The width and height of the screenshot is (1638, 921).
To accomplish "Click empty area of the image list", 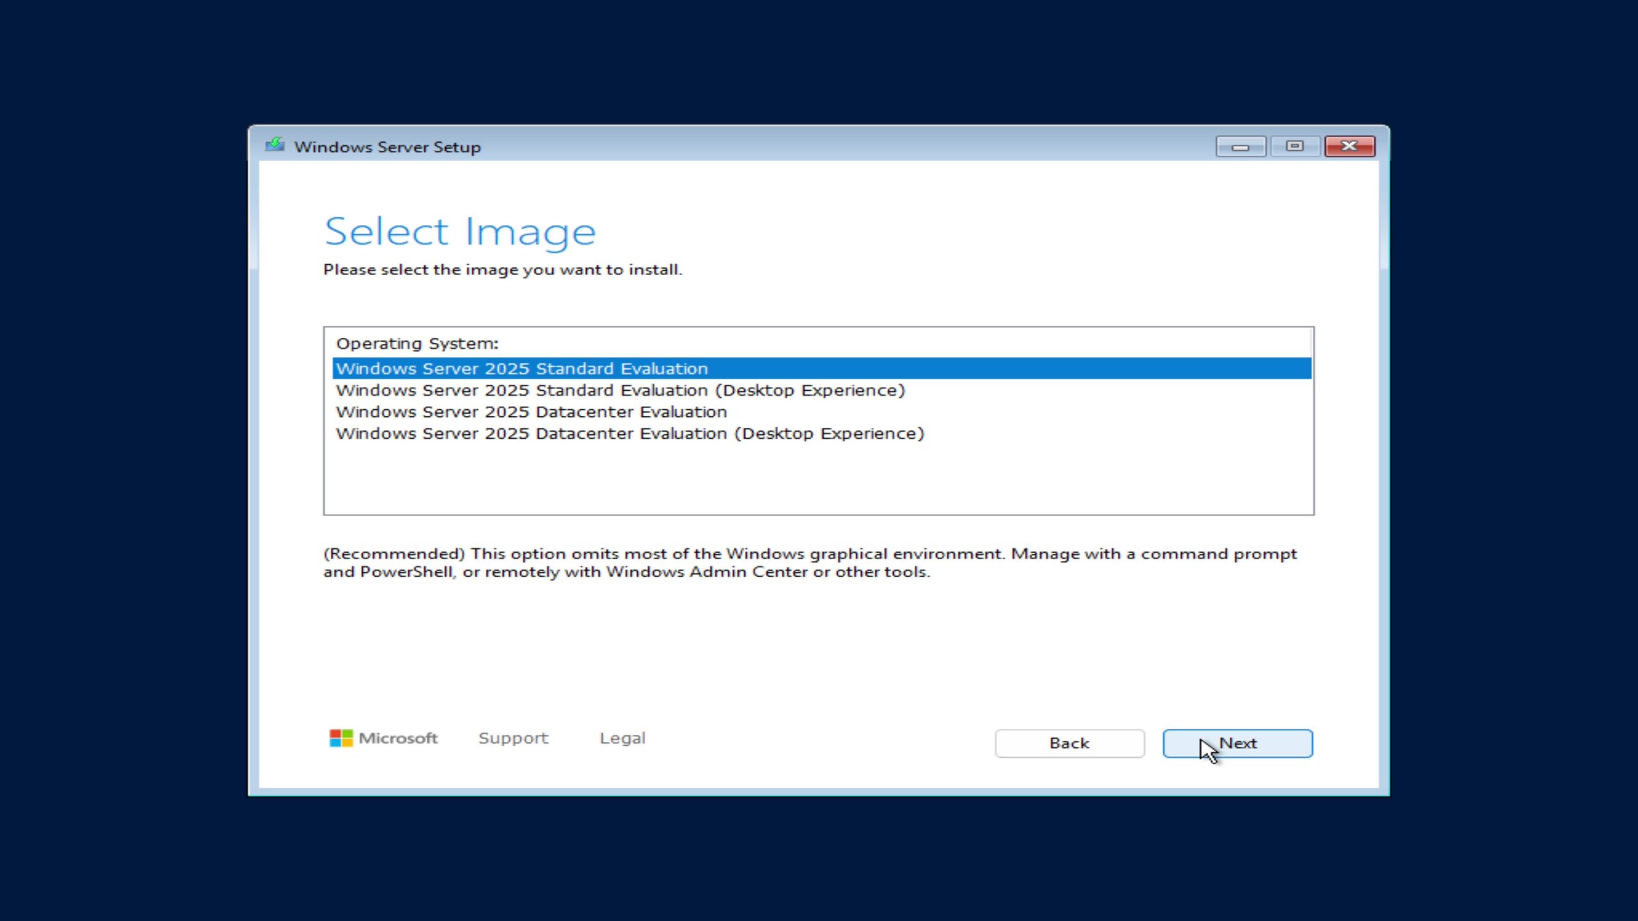I will (819, 480).
